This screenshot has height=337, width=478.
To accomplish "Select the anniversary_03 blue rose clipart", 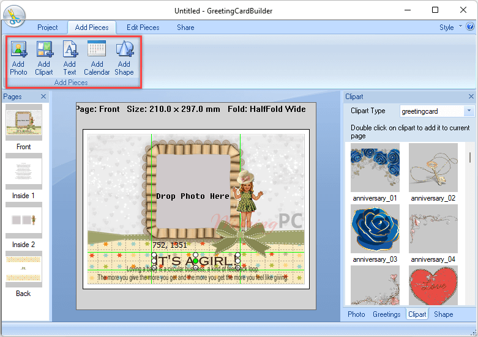I will point(375,229).
